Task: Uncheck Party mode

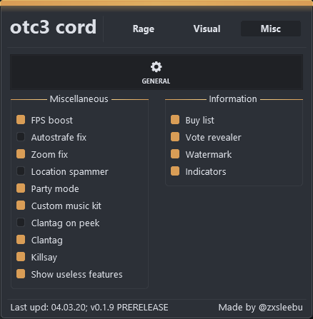Action: point(21,188)
